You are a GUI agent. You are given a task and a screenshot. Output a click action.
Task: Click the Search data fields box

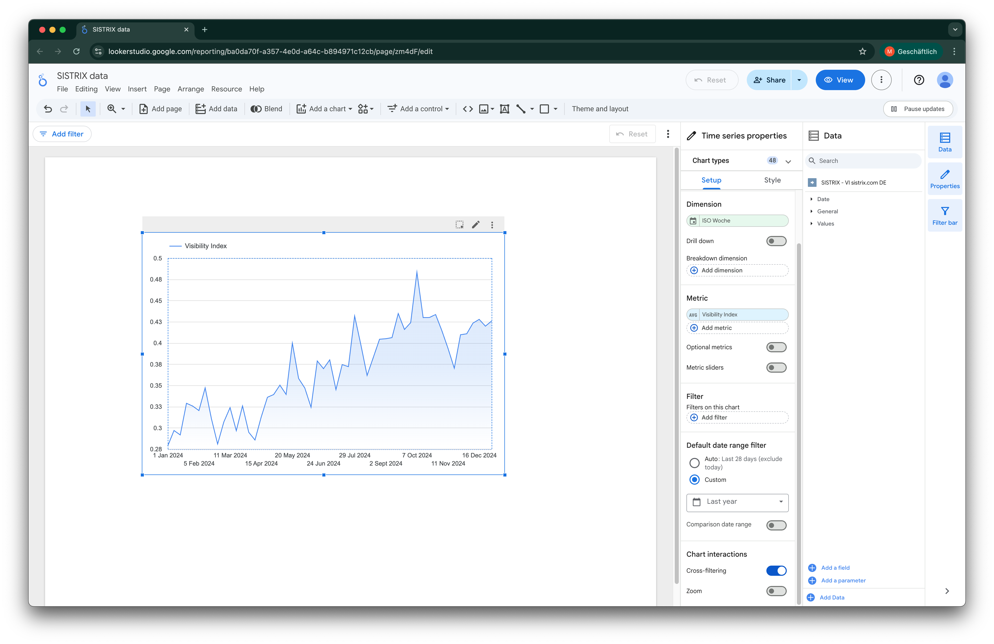coord(863,160)
